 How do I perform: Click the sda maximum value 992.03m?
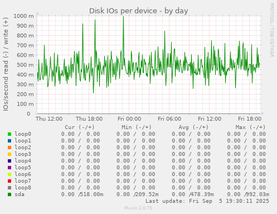tap(258, 194)
